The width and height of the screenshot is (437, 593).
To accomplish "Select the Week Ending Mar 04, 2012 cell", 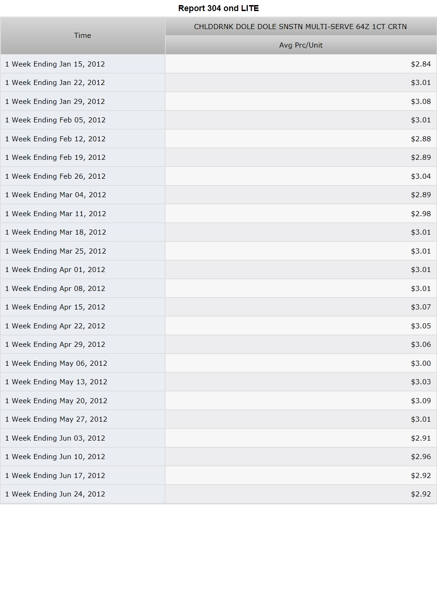I will click(83, 195).
